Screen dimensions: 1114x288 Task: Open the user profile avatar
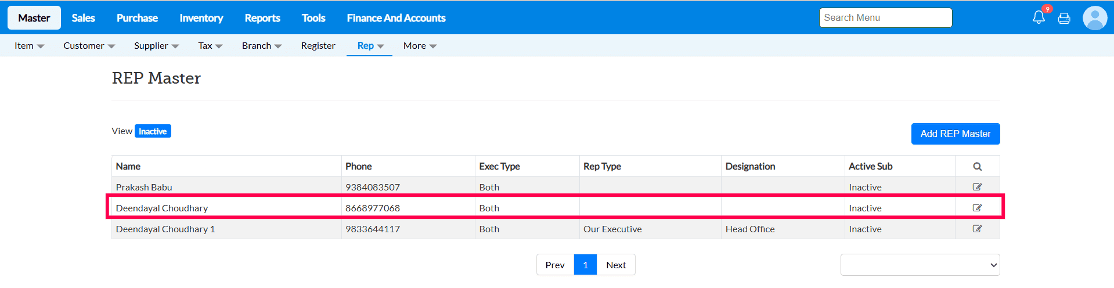click(x=1095, y=18)
